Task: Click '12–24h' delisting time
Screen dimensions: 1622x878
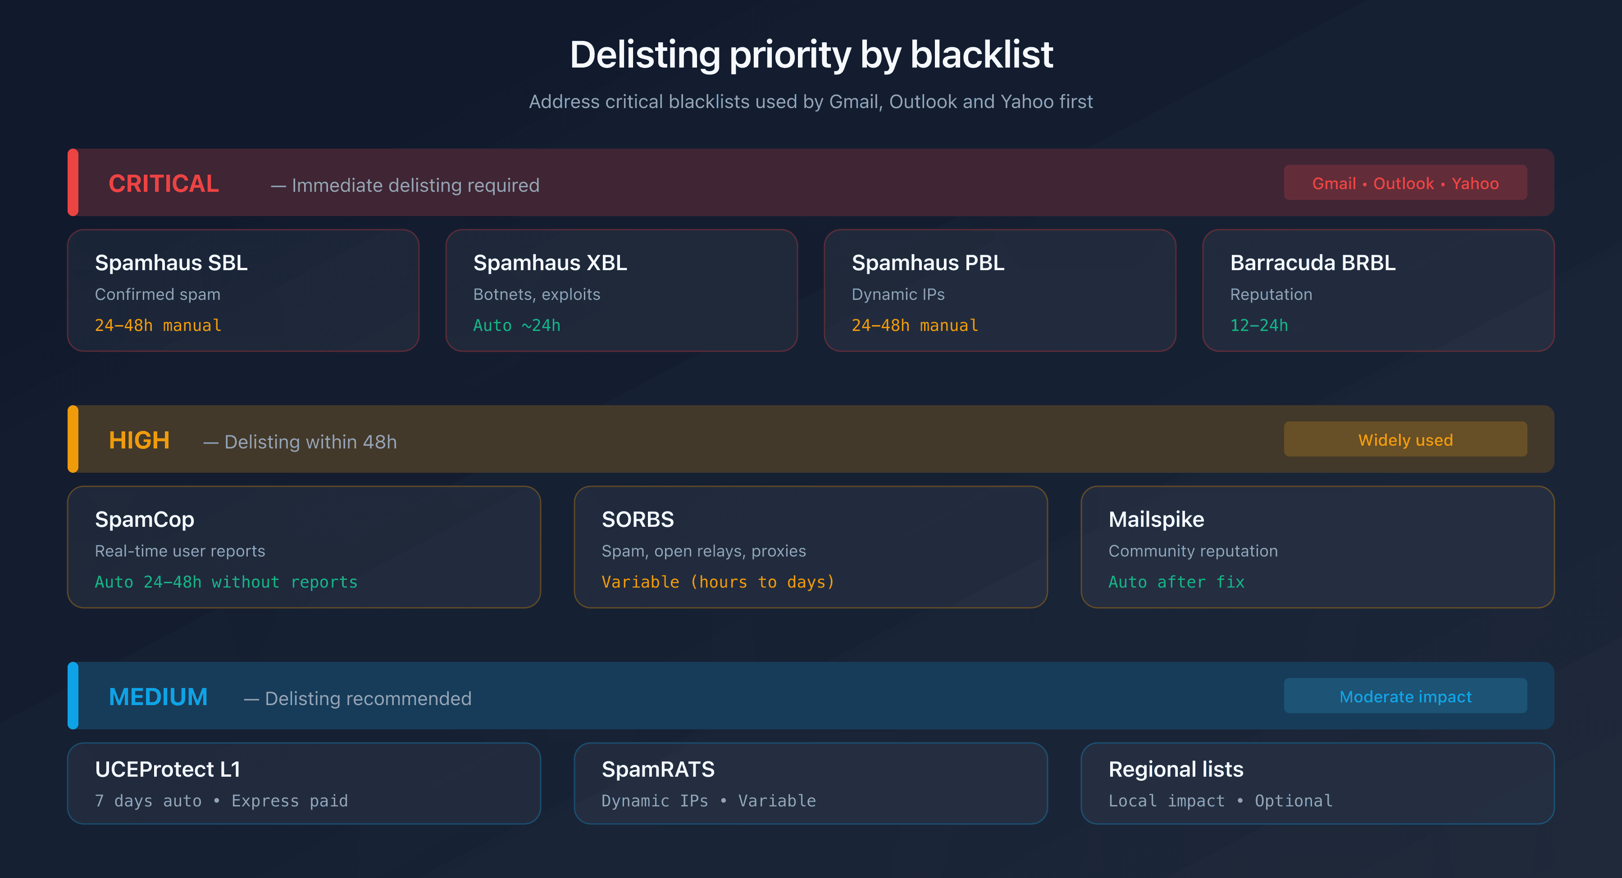Action: pos(1259,326)
